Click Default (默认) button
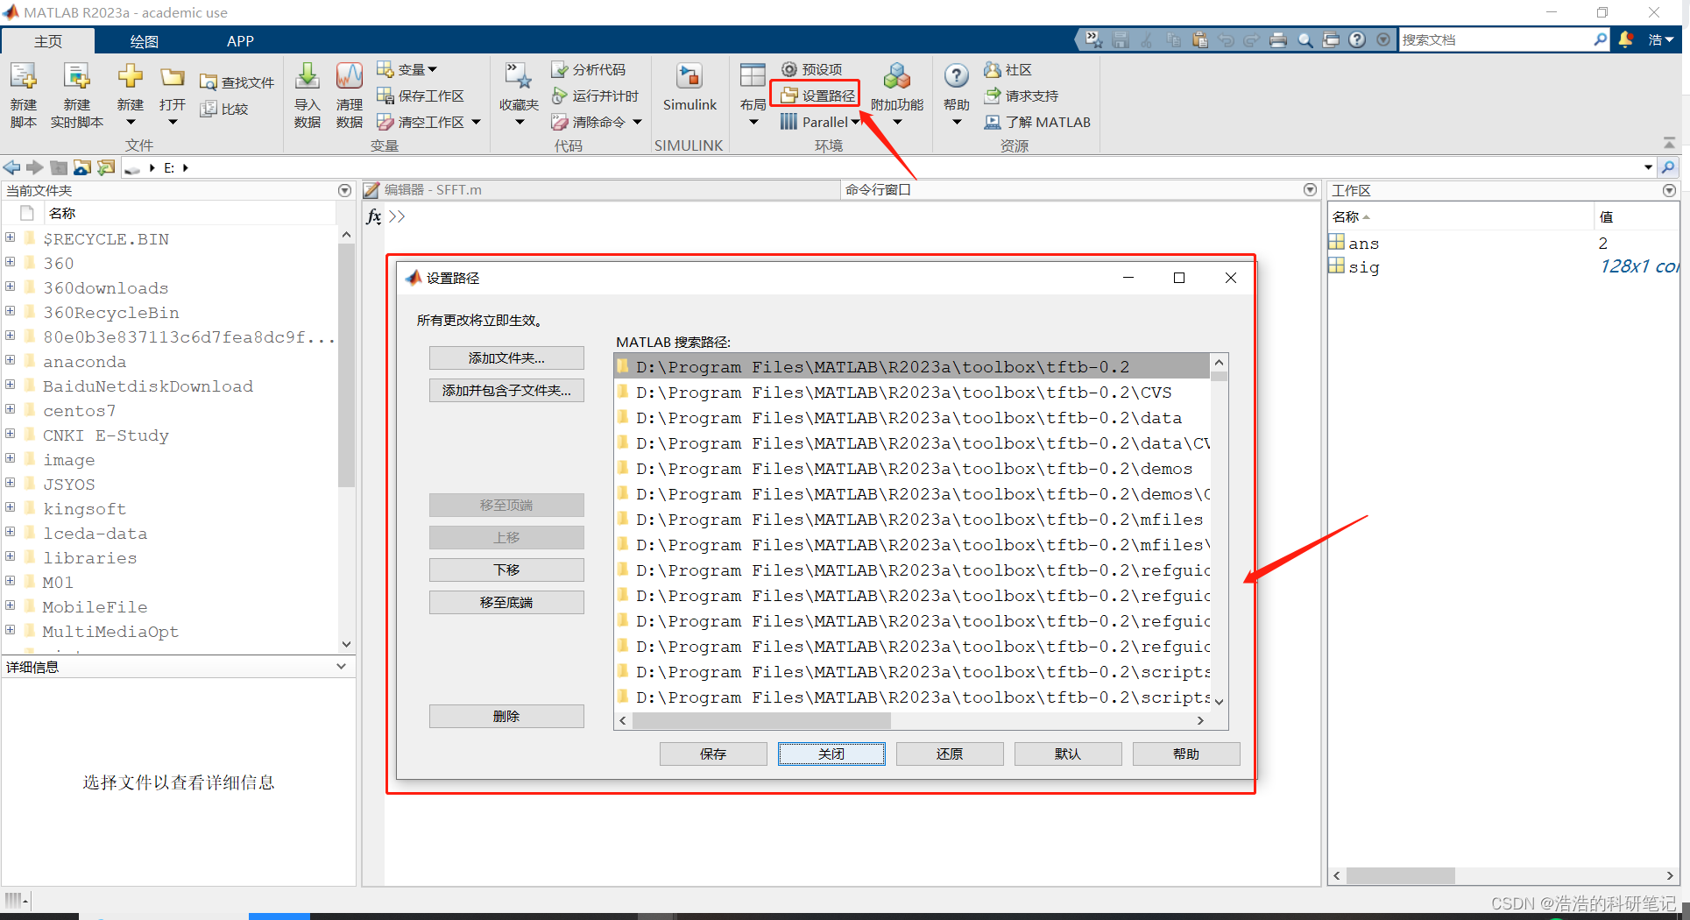1690x920 pixels. tap(1068, 754)
